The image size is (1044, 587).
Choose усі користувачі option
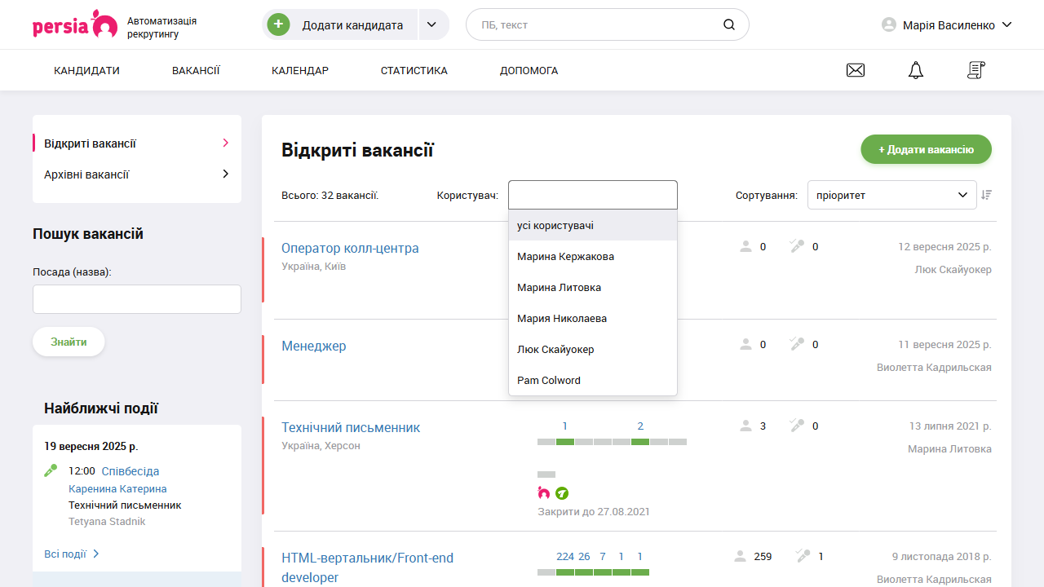pos(555,225)
